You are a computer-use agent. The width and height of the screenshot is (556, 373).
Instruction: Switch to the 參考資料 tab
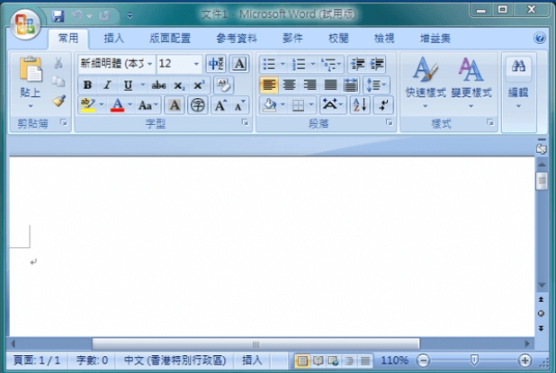click(237, 38)
